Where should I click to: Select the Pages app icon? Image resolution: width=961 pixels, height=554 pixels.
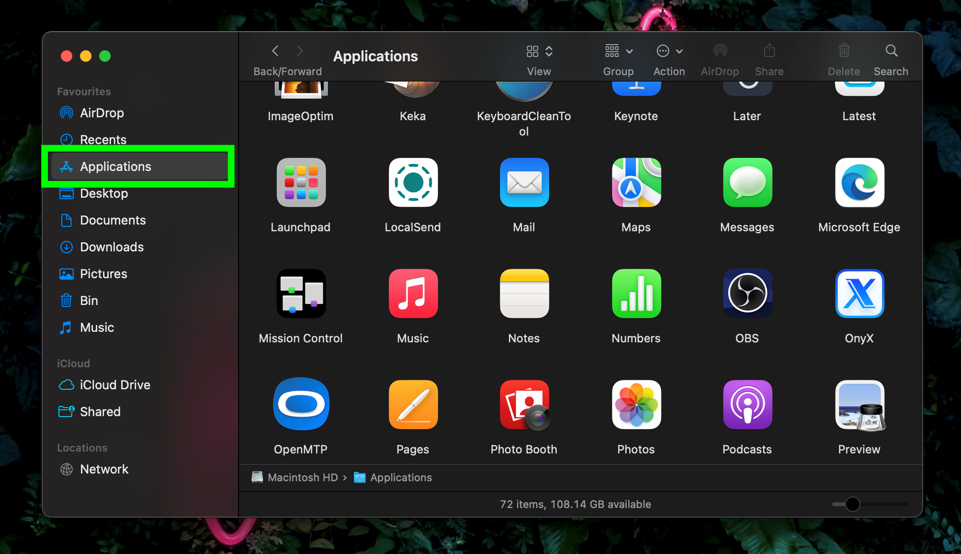(x=413, y=405)
